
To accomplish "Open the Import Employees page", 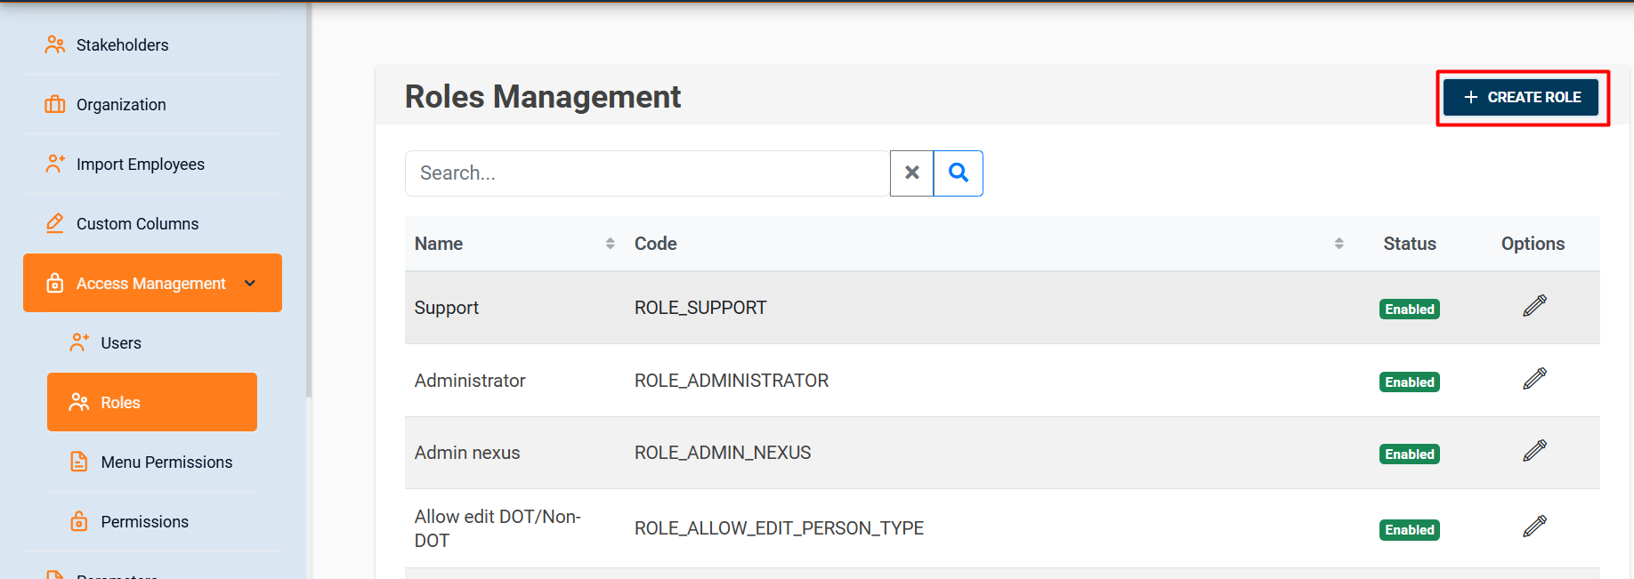I will pyautogui.click(x=140, y=164).
